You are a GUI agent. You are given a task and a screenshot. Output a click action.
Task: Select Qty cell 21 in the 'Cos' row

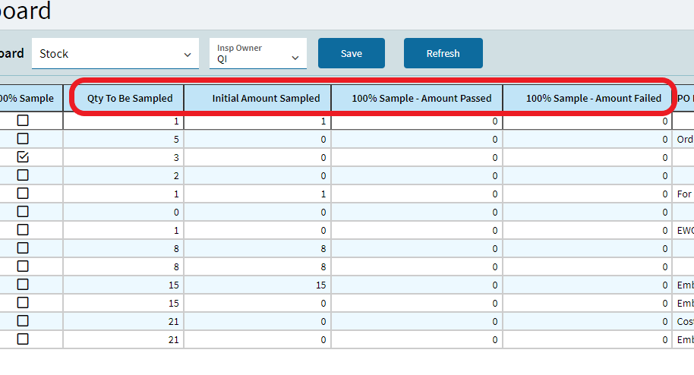(124, 321)
